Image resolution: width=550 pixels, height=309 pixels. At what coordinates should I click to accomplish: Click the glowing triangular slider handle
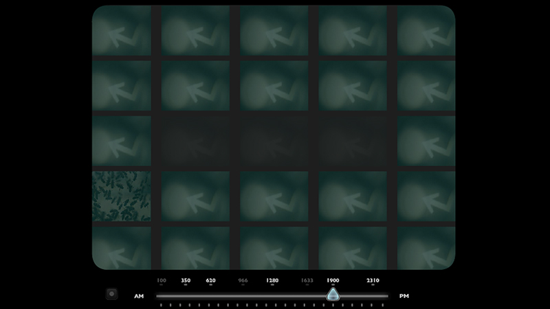click(333, 295)
